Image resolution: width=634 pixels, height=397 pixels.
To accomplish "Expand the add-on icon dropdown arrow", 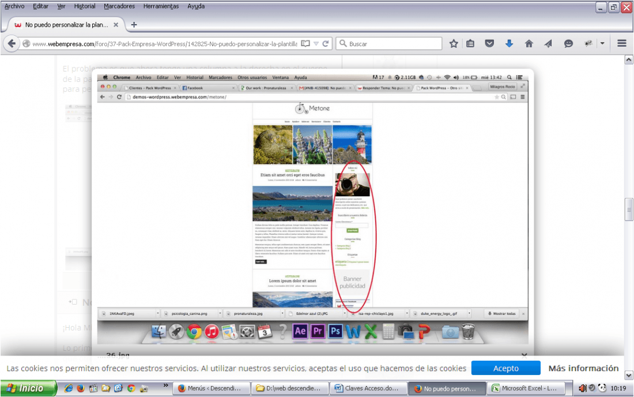I will [x=602, y=44].
